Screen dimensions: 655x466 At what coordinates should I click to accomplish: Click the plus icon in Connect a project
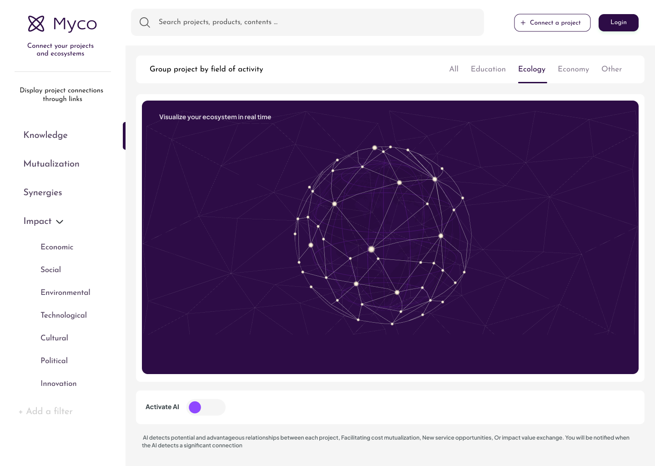tap(523, 23)
